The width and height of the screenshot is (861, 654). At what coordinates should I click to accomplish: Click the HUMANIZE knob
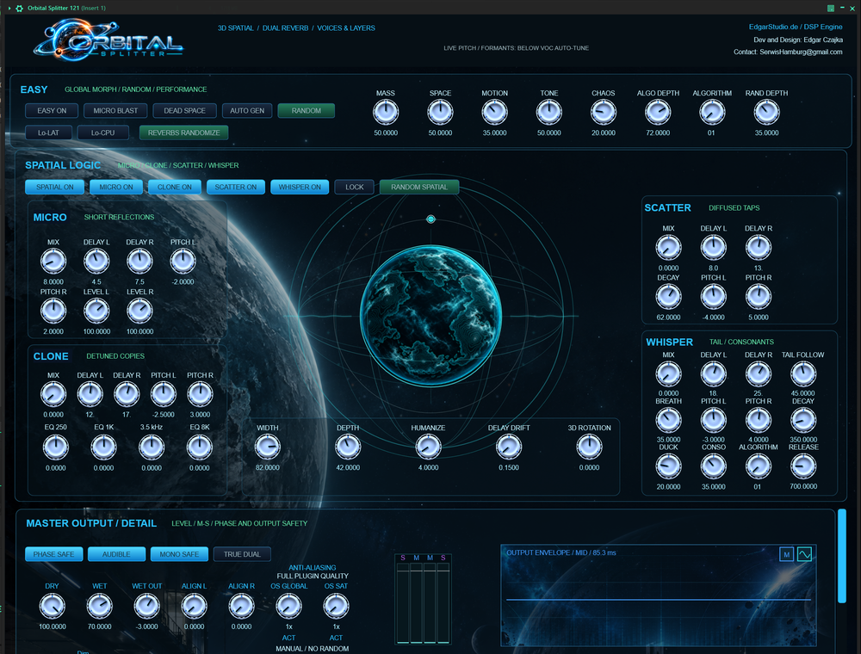[428, 447]
